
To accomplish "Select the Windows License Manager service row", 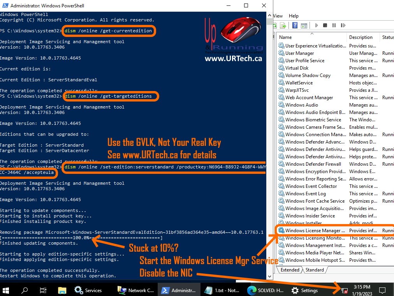I will pos(315,230).
